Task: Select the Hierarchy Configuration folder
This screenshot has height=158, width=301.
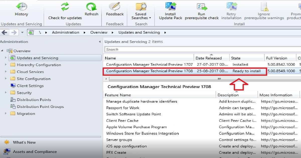Action: [x=39, y=65]
